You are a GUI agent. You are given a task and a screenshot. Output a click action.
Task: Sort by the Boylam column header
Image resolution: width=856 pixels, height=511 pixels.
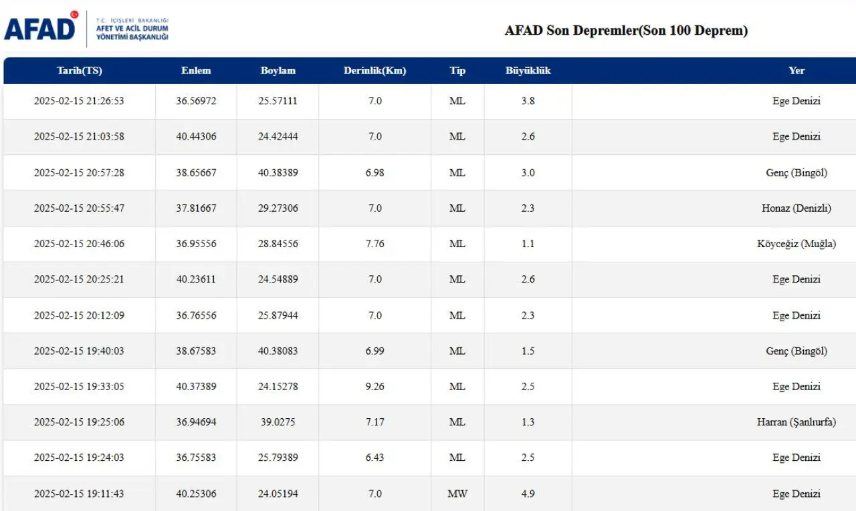coord(278,71)
